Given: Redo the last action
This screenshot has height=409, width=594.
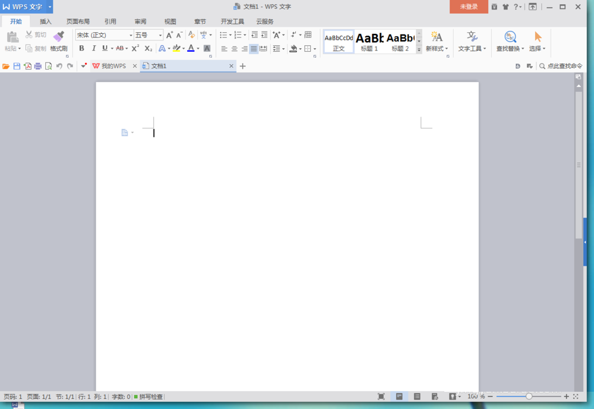Looking at the screenshot, I should click(x=70, y=66).
